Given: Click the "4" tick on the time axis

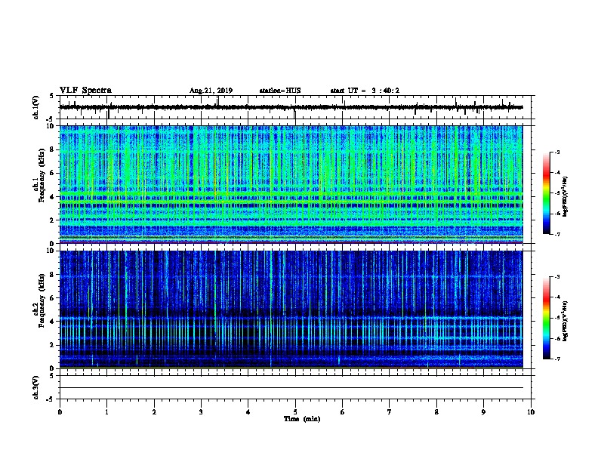Looking at the screenshot, I should click(248, 412).
